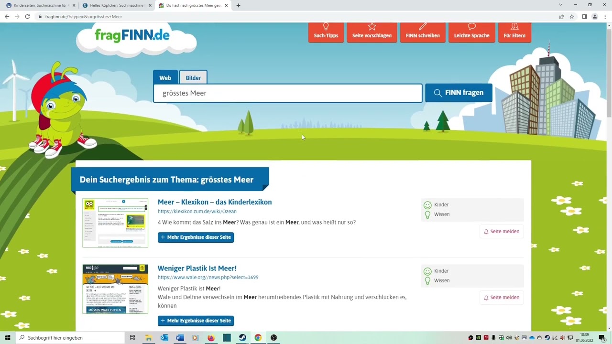
Task: Click the Wissen lightbulb icon for wale.org
Action: [427, 281]
